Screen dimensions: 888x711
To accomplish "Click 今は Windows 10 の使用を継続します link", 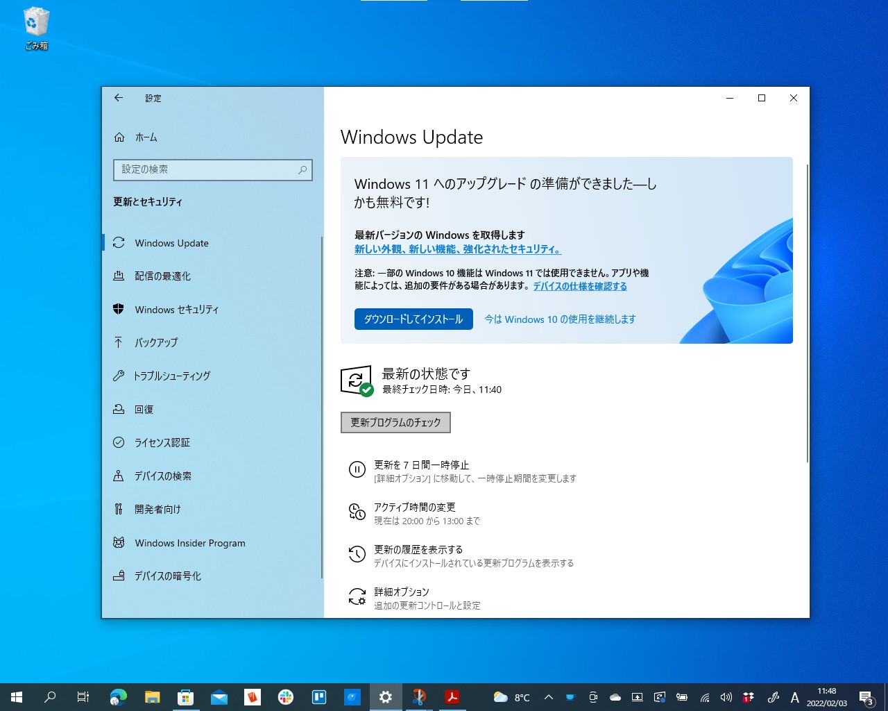I will click(x=559, y=319).
